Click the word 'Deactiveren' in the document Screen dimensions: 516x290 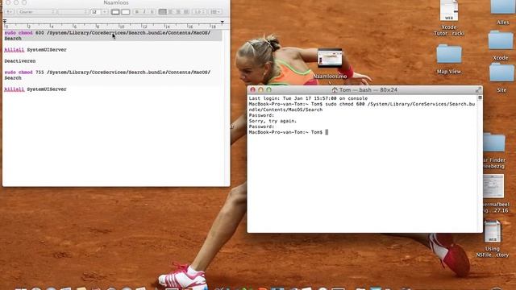(19, 61)
